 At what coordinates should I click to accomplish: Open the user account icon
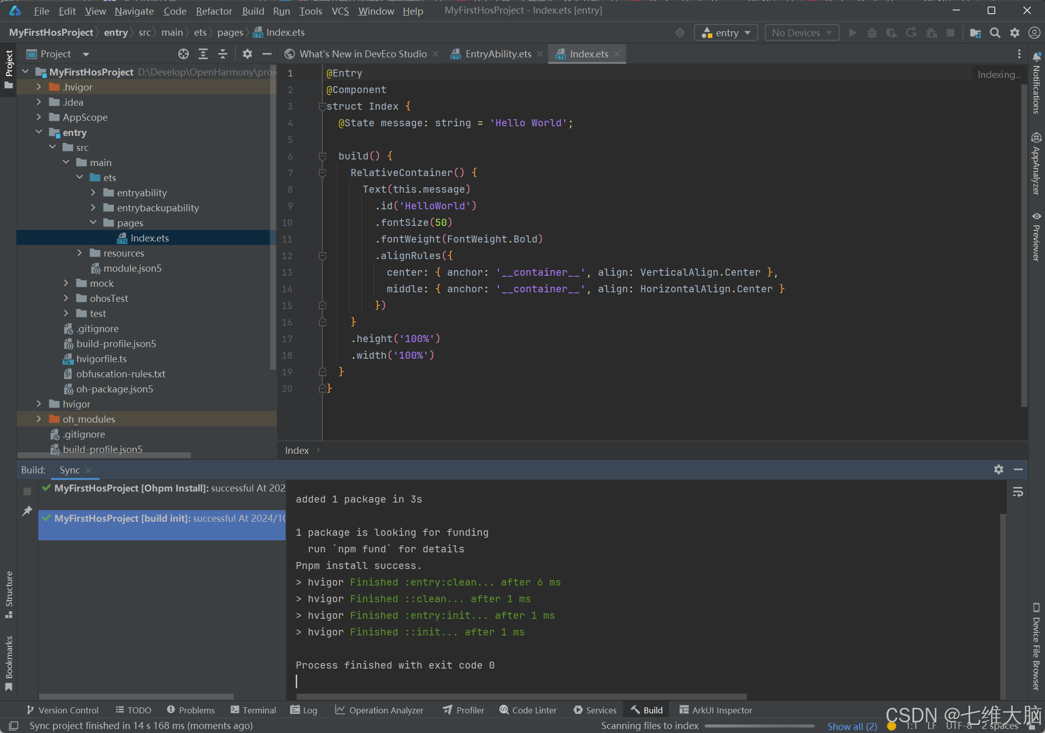click(x=1034, y=33)
